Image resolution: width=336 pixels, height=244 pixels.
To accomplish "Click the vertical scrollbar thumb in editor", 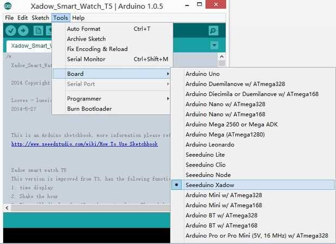I will (x=222, y=63).
